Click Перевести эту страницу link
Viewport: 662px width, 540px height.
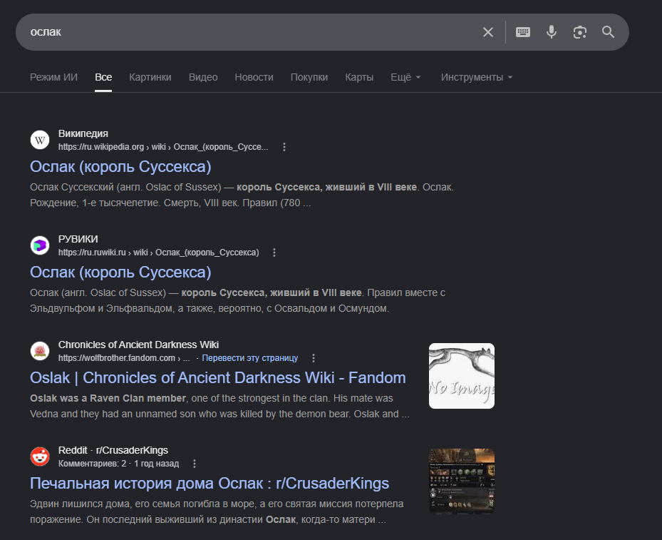[x=250, y=358]
